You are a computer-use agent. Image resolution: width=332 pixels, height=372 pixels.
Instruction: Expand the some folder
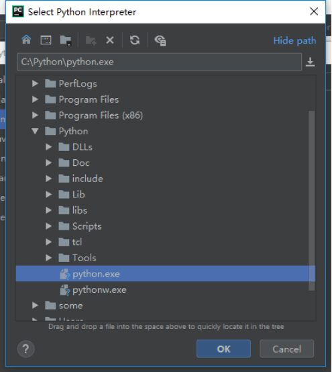pos(35,306)
